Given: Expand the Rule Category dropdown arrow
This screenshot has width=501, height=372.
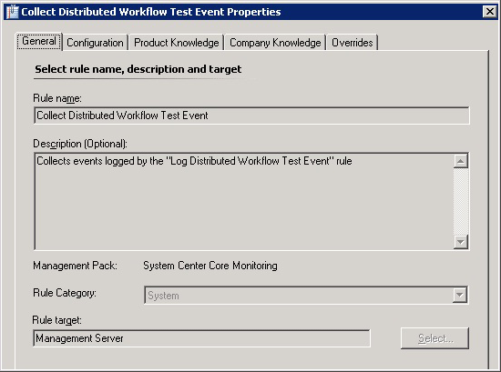Looking at the screenshot, I should [459, 295].
